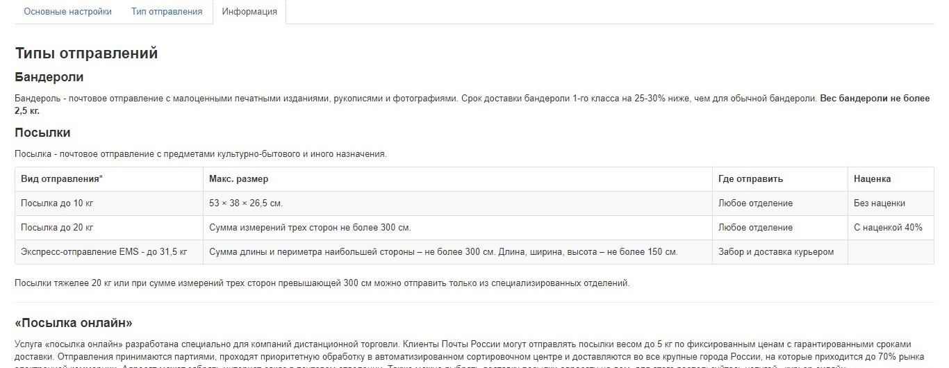Select the Информация tab
This screenshot has width=949, height=368.
[x=249, y=12]
